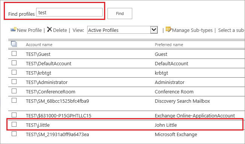Click the select-all icon in table header
Viewport: 245px width, 144px height.
14,44
